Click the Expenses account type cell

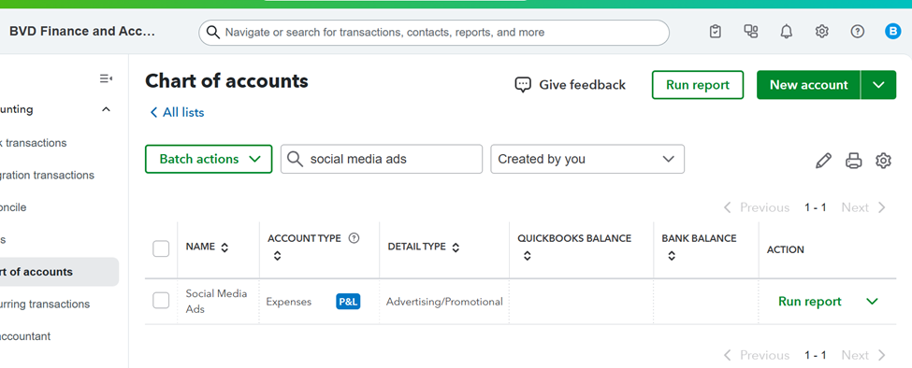tap(288, 302)
